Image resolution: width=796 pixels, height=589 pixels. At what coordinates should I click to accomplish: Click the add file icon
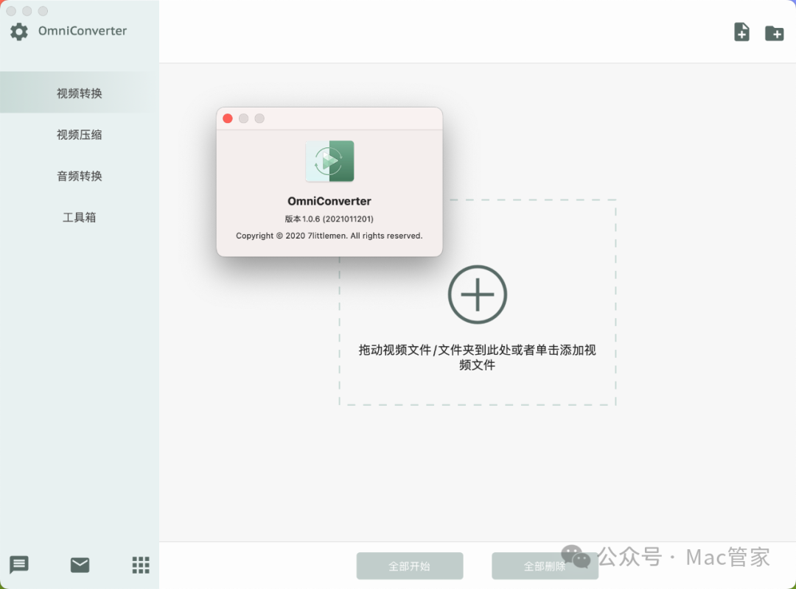tap(741, 32)
